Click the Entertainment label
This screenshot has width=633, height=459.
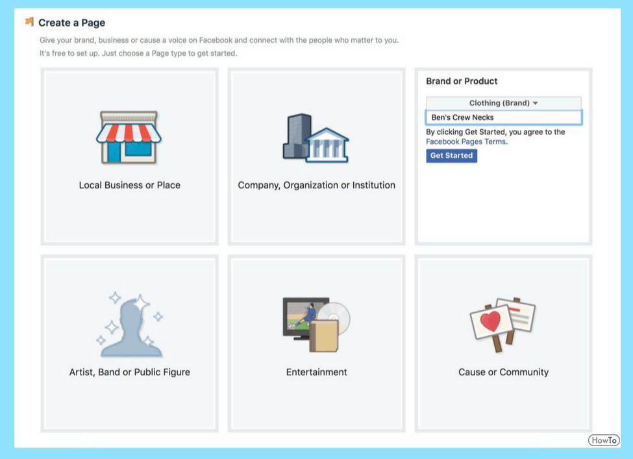[317, 372]
